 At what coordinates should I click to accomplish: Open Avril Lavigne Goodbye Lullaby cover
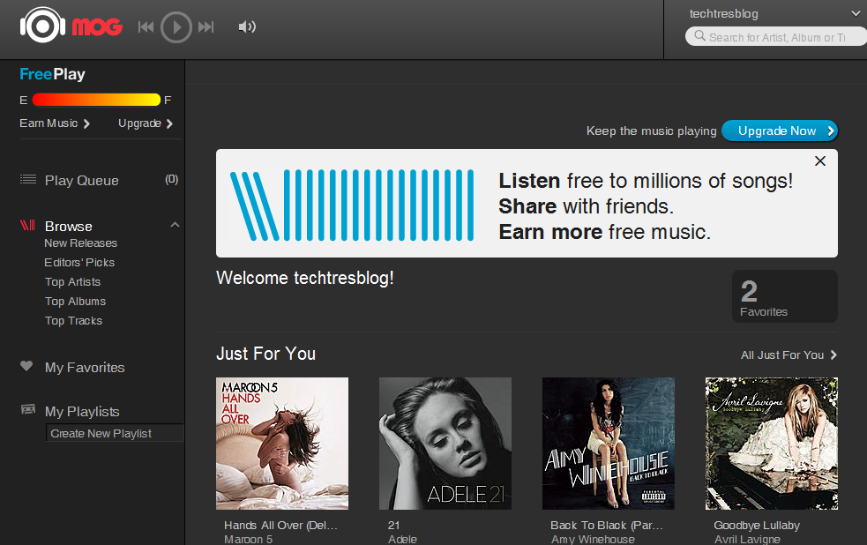point(772,444)
